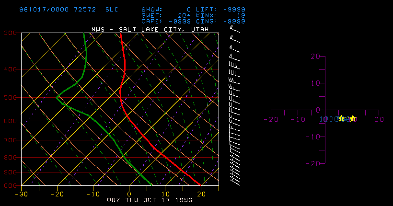Click the -20 skew-T temperature axis label
The width and height of the screenshot is (393, 206).
pos(57,194)
